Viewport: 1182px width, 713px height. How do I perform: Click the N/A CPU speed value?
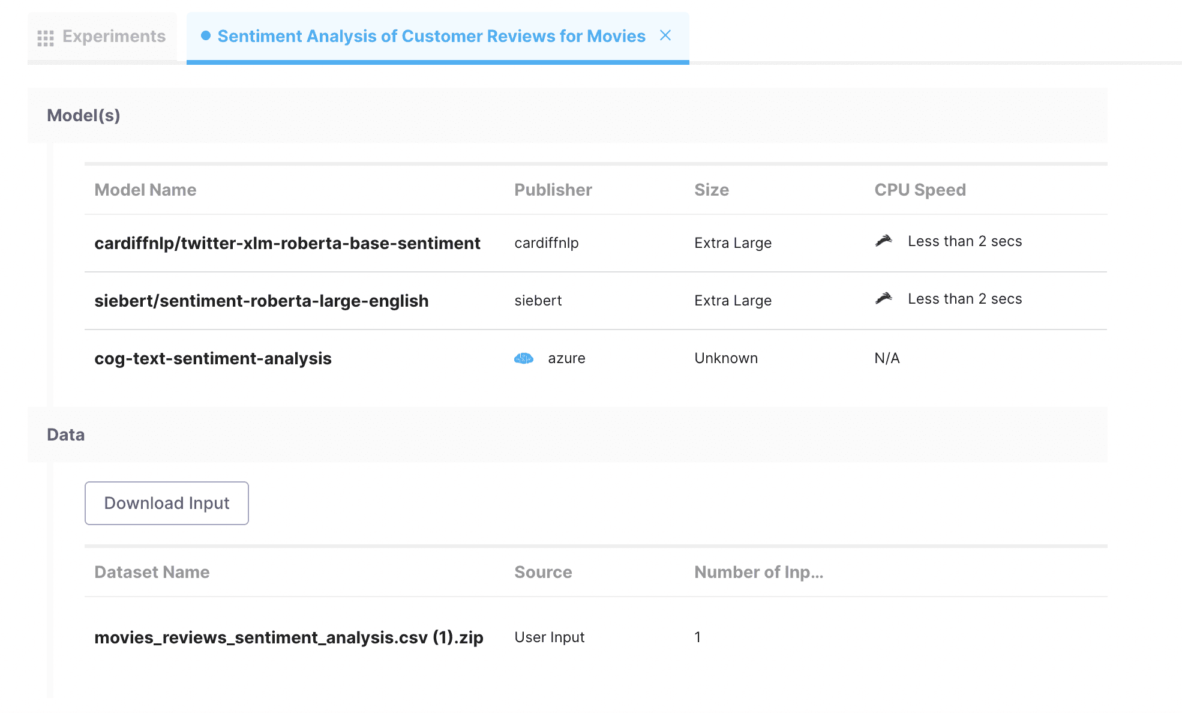(887, 358)
